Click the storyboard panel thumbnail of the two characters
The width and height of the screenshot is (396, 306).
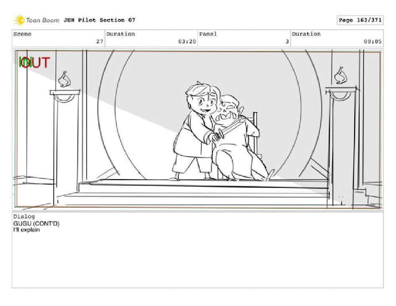pyautogui.click(x=198, y=130)
